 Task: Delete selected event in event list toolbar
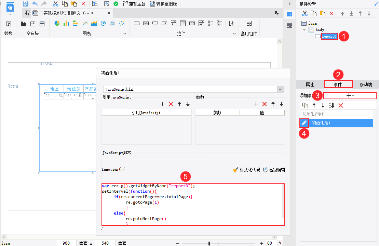click(x=341, y=105)
